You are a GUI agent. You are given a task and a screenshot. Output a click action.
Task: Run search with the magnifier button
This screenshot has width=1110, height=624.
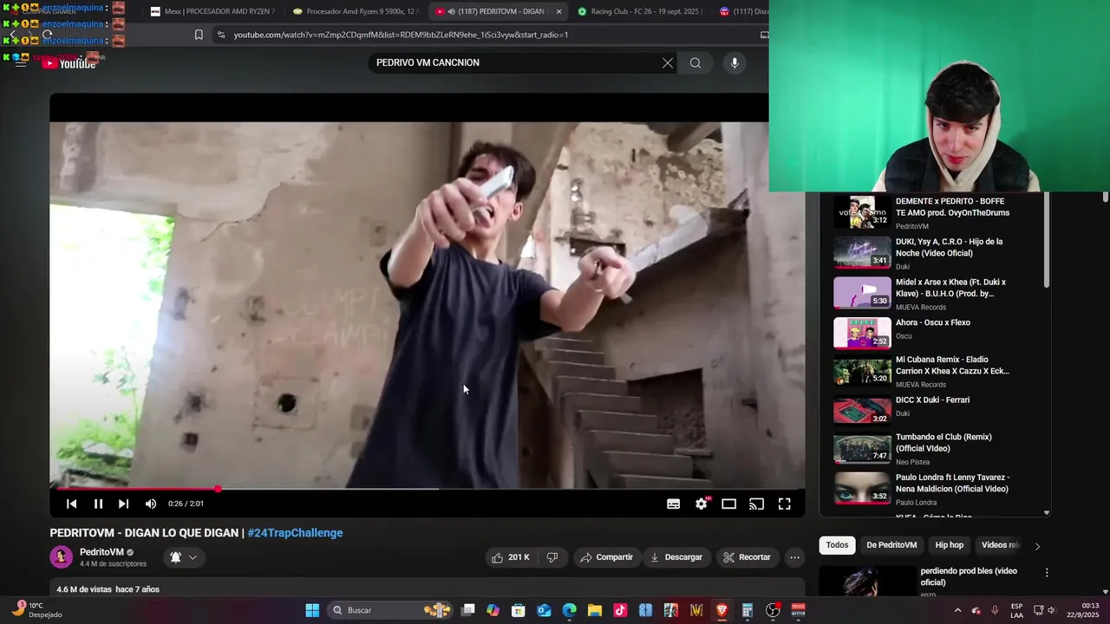[695, 62]
